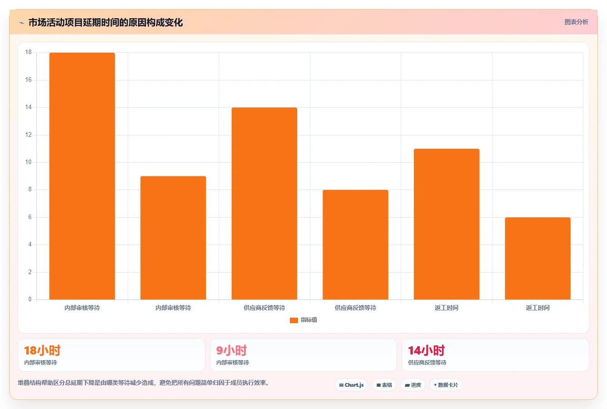Viewport: 607px width, 409px height.
Task: Click the y-axis tick label 10
Action: [x=29, y=162]
